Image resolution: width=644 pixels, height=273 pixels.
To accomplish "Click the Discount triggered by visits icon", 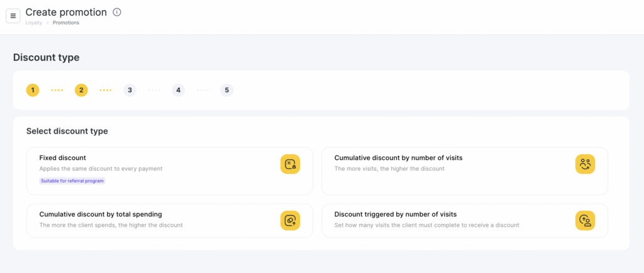I will 585,220.
